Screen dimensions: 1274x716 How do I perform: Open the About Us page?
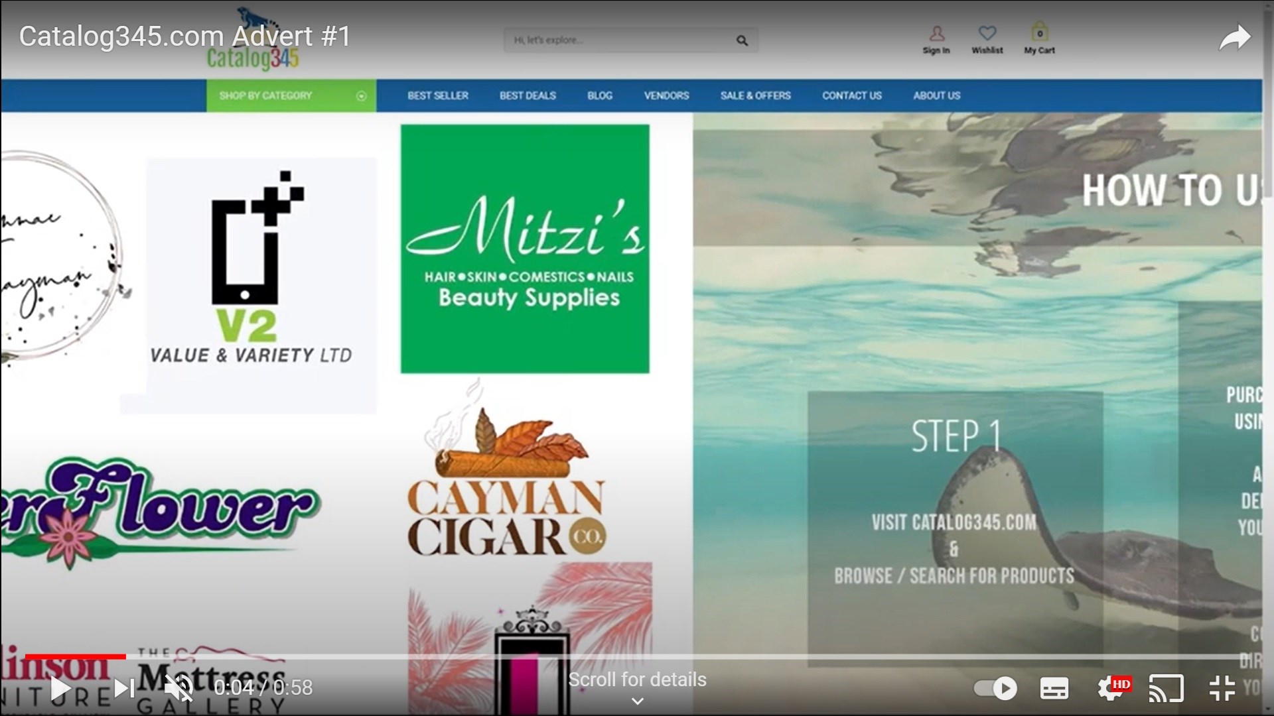point(936,95)
